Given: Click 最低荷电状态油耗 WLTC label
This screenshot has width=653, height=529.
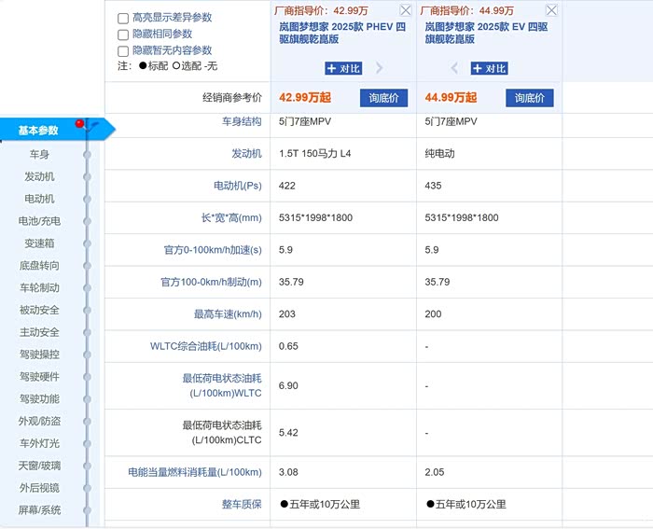Looking at the screenshot, I should click(222, 385).
